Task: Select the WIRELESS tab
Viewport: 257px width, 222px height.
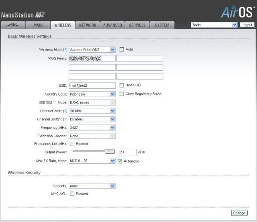Action: pyautogui.click(x=63, y=25)
